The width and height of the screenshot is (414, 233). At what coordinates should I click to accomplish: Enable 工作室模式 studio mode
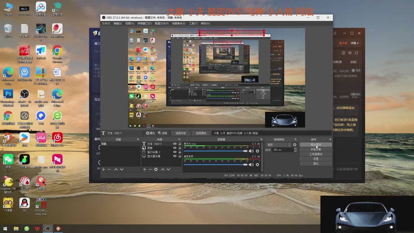(x=316, y=154)
